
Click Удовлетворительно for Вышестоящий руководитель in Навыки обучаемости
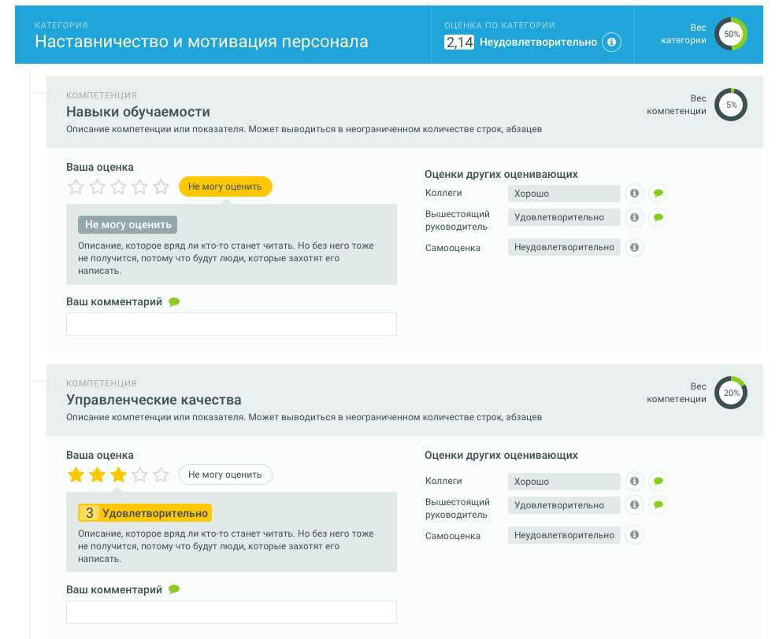(x=564, y=217)
